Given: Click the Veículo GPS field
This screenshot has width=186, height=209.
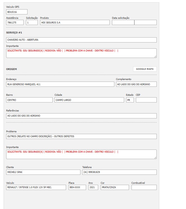Looking at the screenshot, I should click(17, 12).
